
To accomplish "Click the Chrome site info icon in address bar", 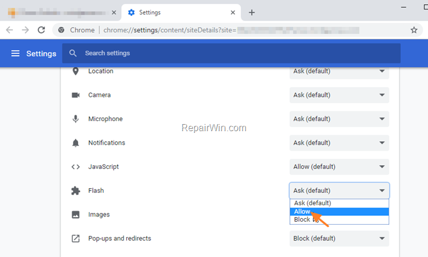I will click(x=61, y=30).
